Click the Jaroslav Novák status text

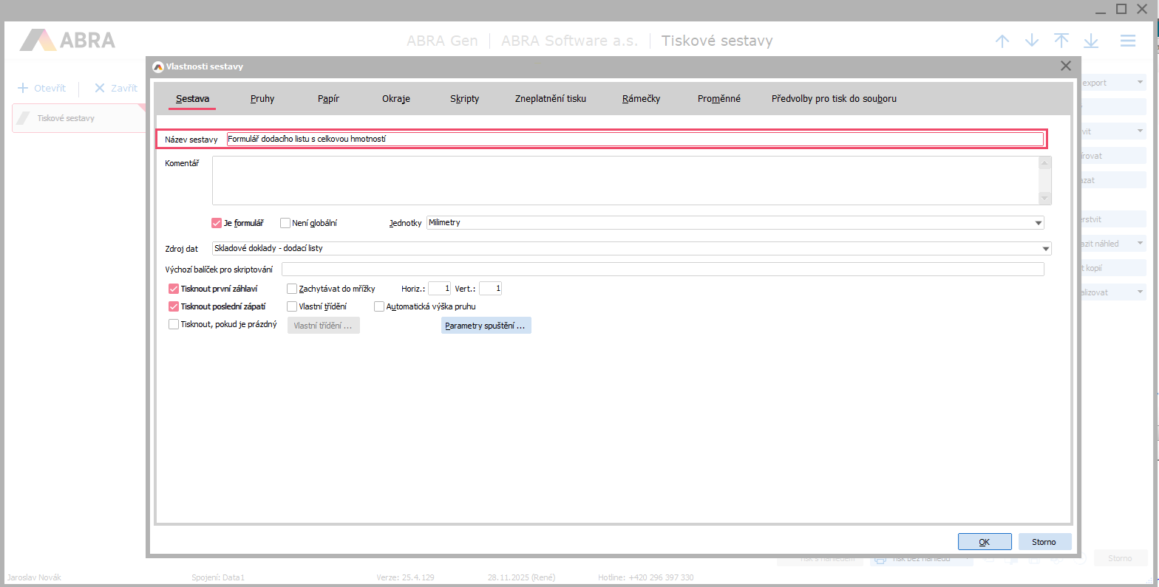click(34, 577)
